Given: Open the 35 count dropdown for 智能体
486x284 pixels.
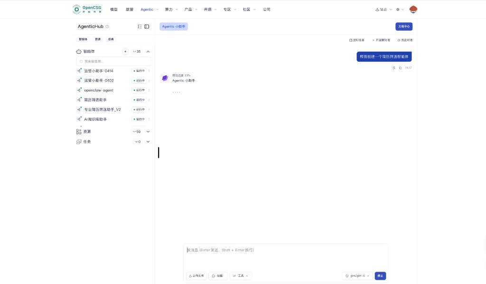Looking at the screenshot, I should pos(137,51).
